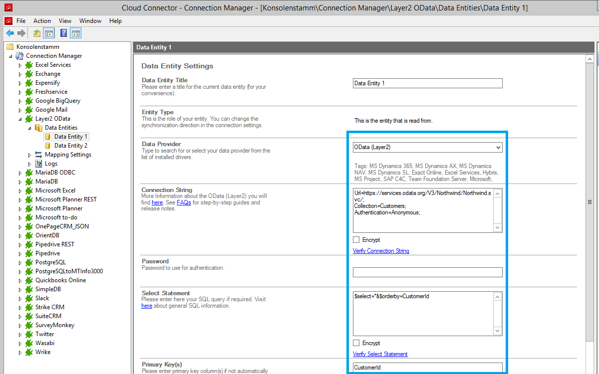Click the Freshservice connection icon

coord(29,92)
